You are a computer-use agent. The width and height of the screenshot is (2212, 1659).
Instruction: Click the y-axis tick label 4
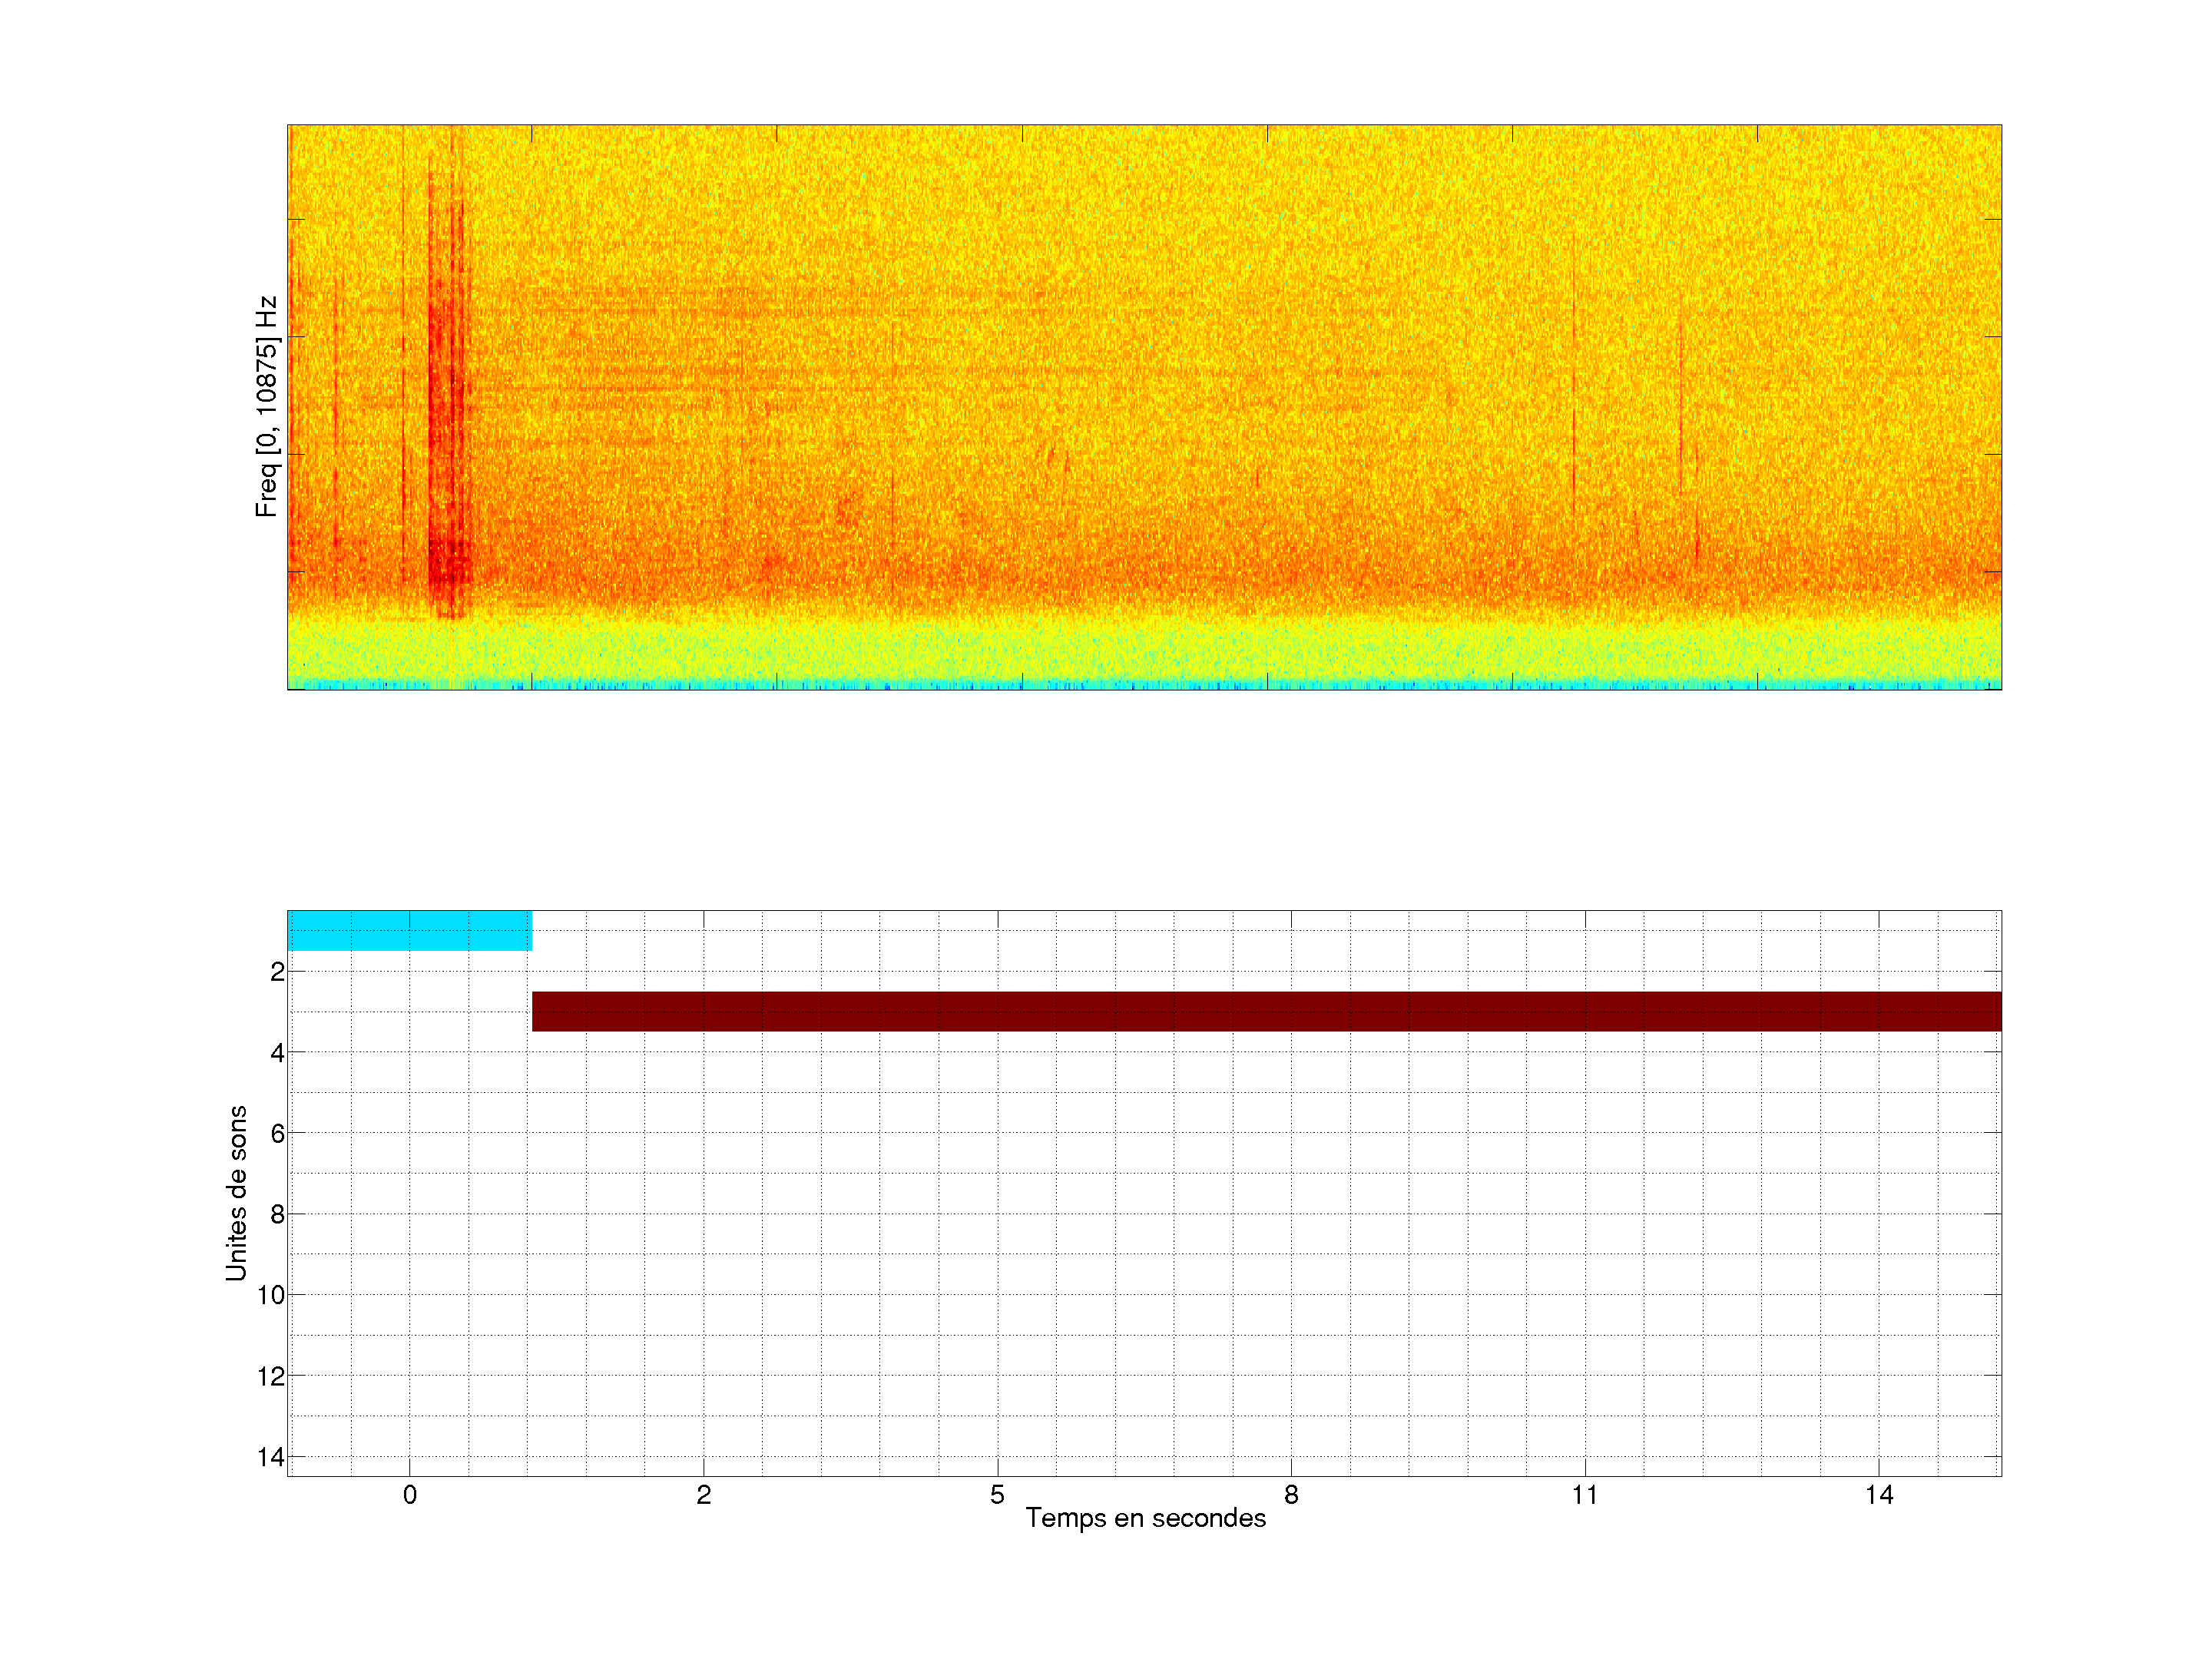(x=277, y=1053)
